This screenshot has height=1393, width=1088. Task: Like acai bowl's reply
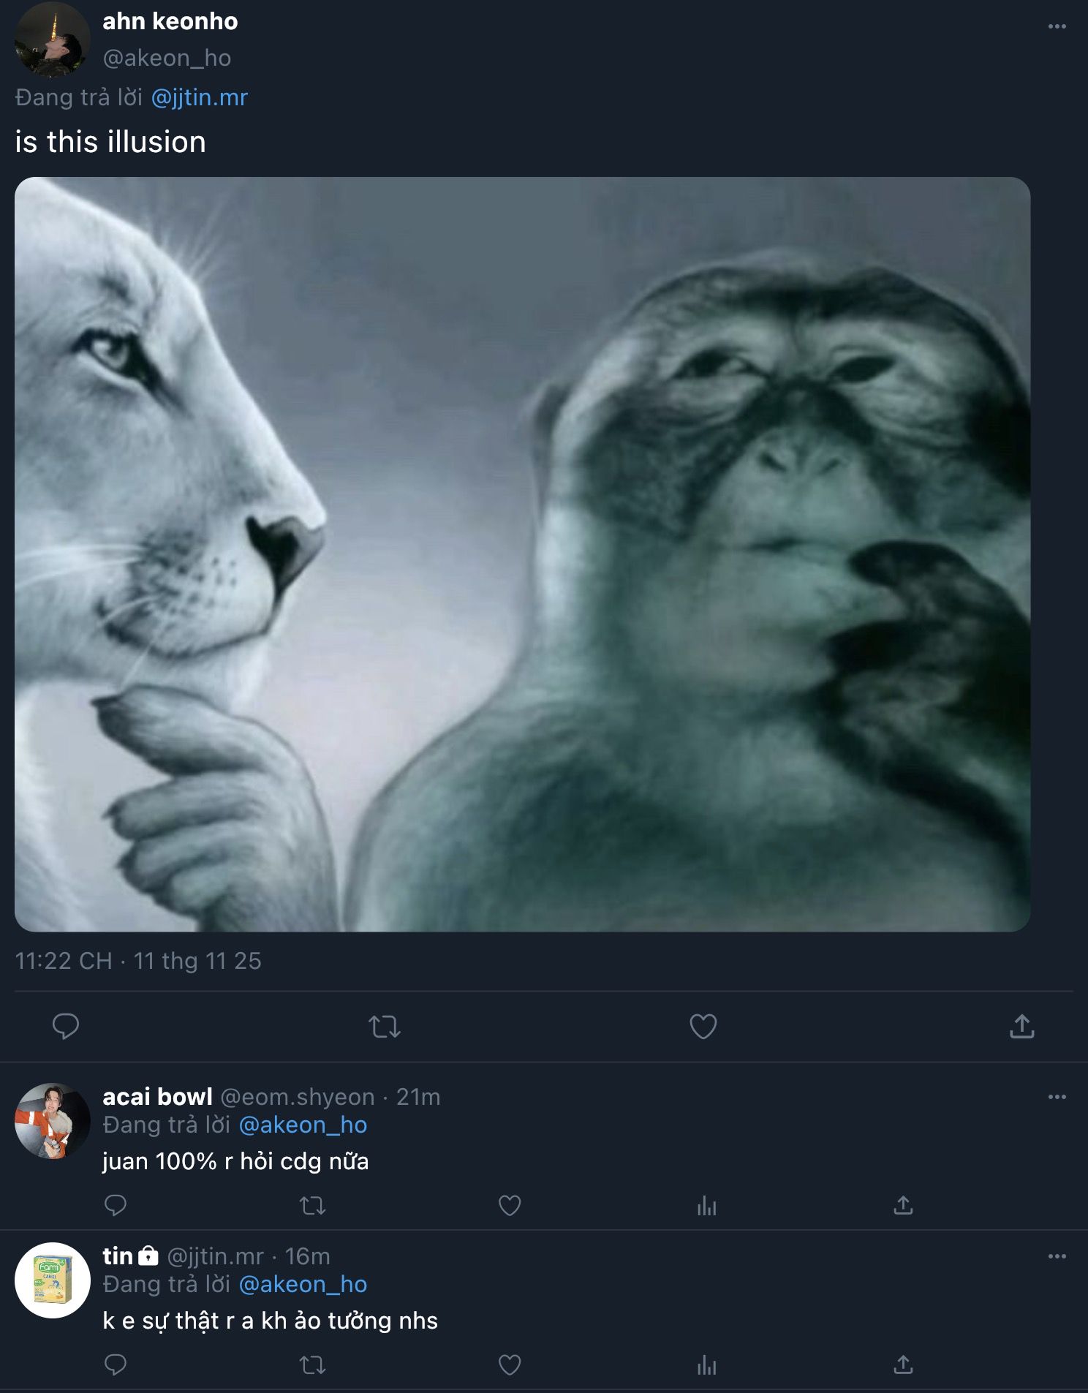[510, 1205]
